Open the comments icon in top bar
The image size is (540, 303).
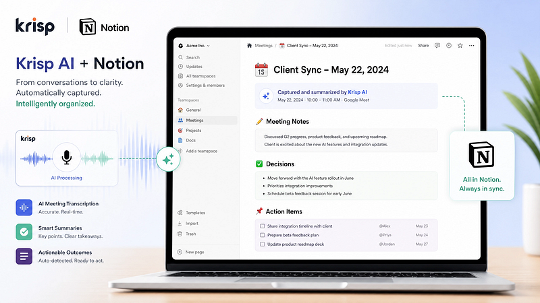click(437, 45)
